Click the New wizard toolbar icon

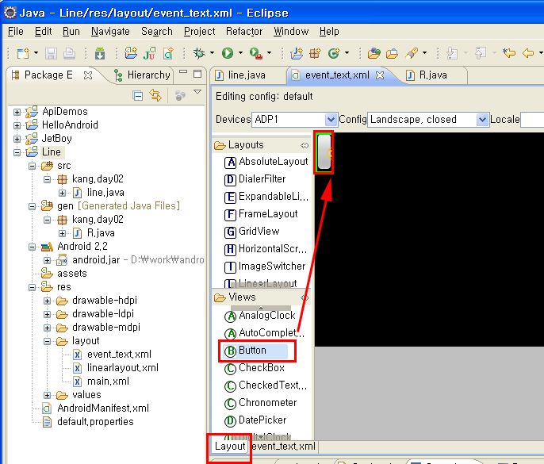tap(24, 53)
